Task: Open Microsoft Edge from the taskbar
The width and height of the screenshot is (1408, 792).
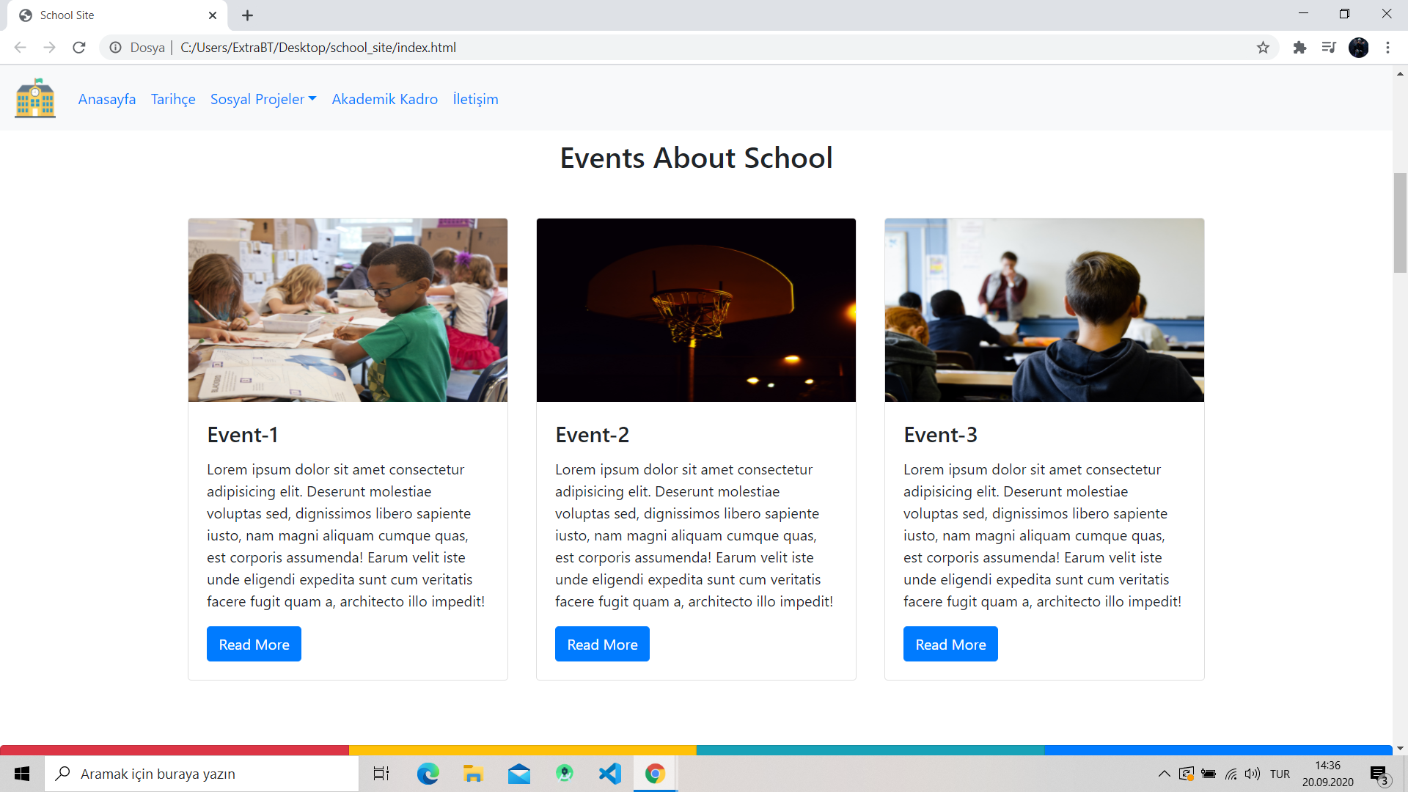Action: tap(428, 773)
